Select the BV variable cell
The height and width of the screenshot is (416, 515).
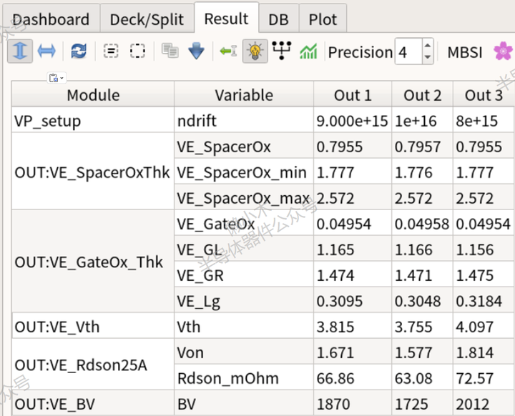pos(244,403)
